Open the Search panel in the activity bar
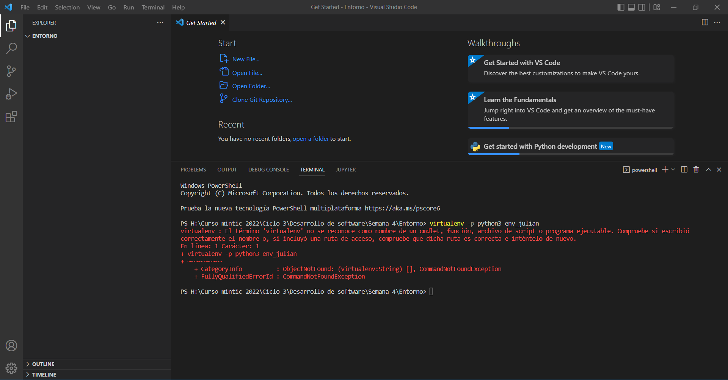The height and width of the screenshot is (380, 728). [x=11, y=48]
